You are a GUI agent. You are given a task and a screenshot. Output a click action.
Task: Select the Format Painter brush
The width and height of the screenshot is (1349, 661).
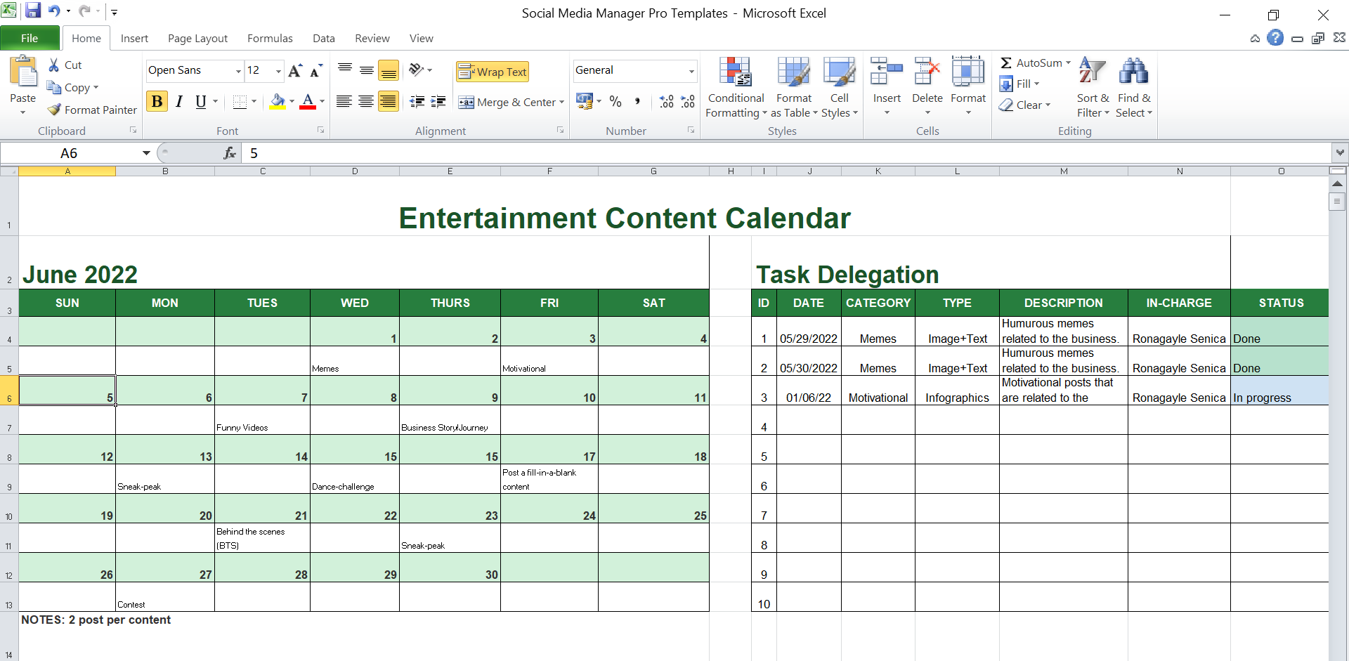click(x=54, y=110)
